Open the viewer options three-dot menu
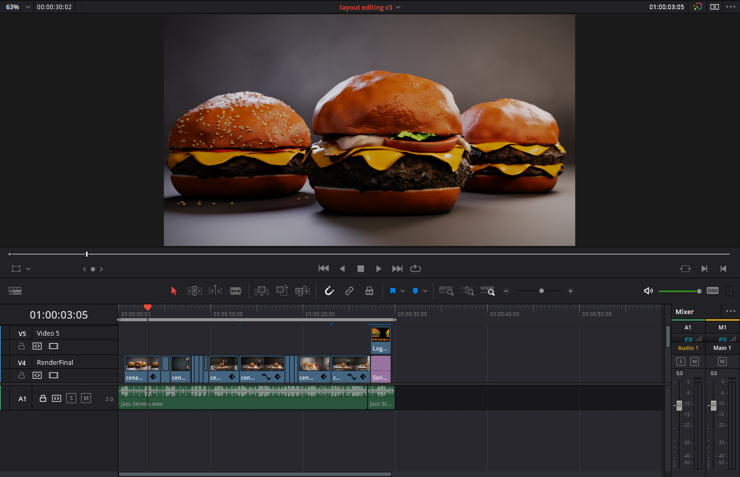The width and height of the screenshot is (740, 477). pyautogui.click(x=731, y=7)
